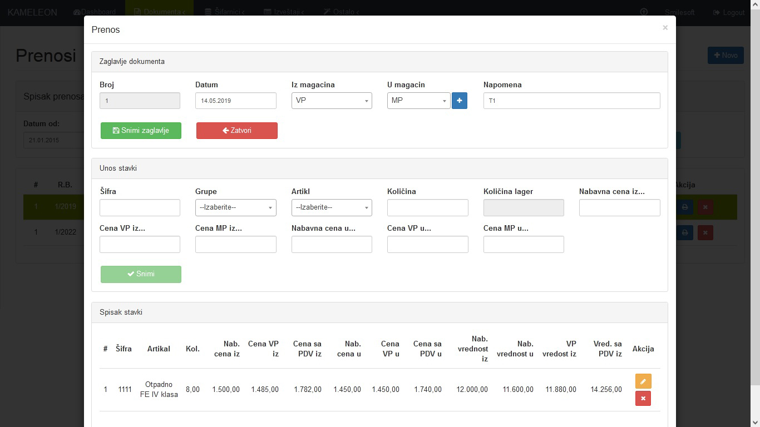Focus the Šifra input field
The height and width of the screenshot is (427, 760).
[140, 207]
